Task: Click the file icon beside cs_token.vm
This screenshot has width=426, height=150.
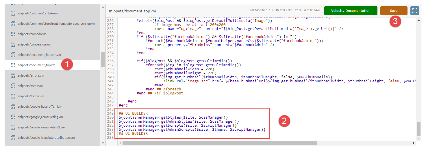Action: coord(13,13)
